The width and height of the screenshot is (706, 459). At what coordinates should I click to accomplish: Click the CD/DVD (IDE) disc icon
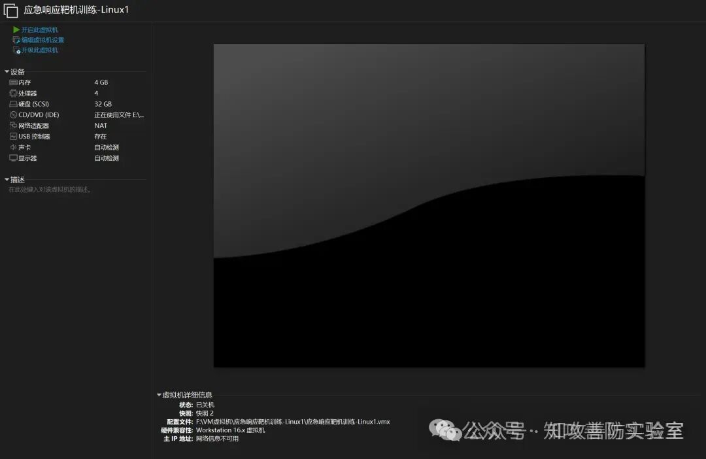click(13, 115)
